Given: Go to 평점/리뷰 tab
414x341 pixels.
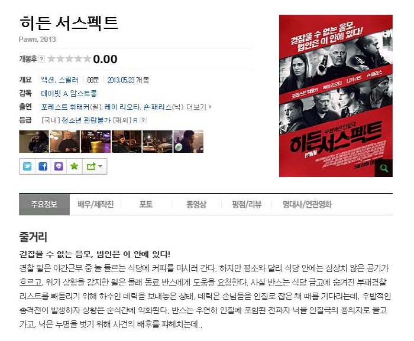Looking at the screenshot, I should point(247,204).
